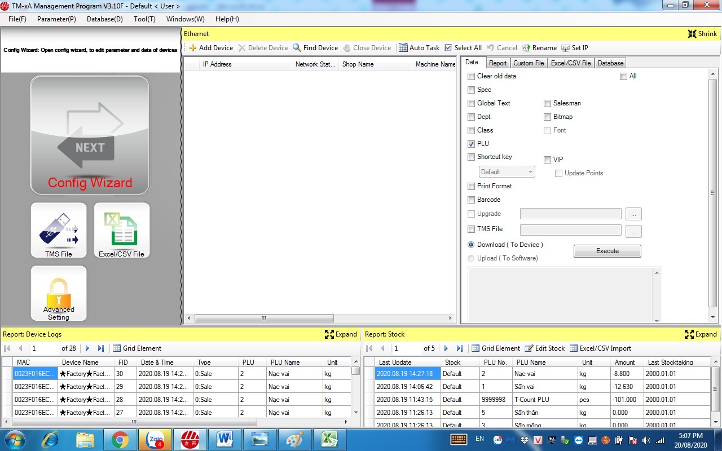Open the Config Wizard
The width and height of the screenshot is (722, 451).
click(90, 135)
